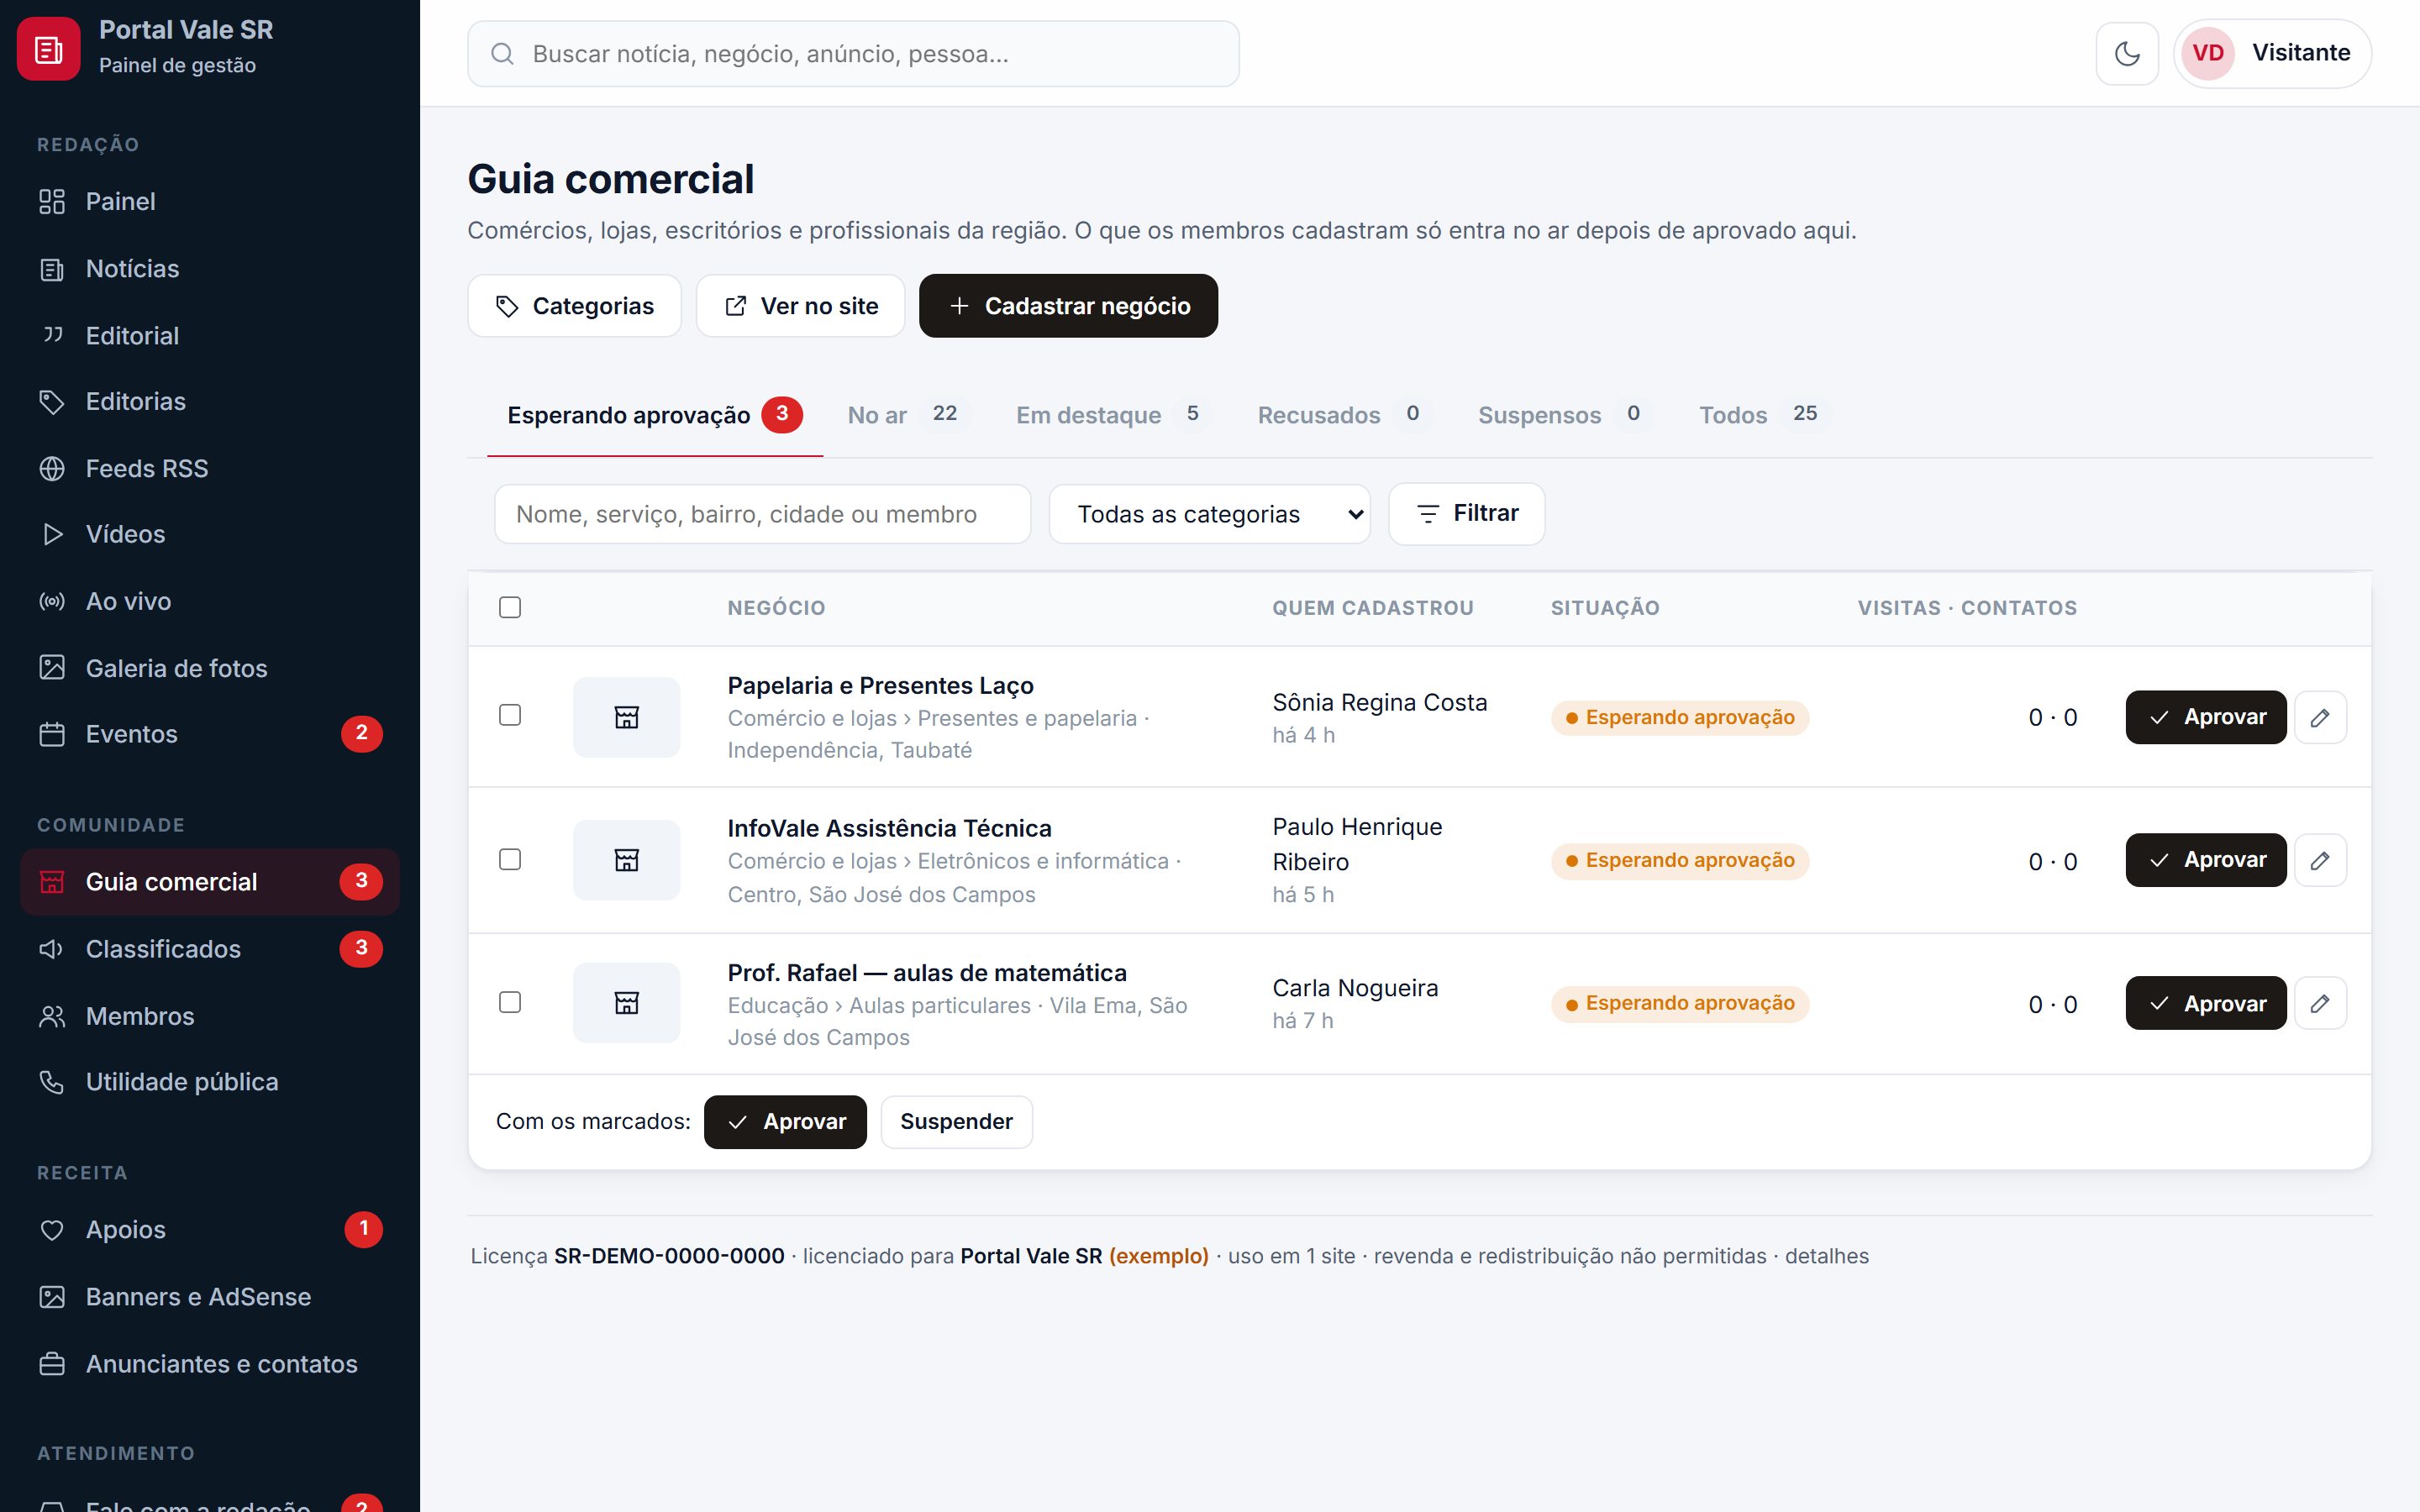
Task: Open the Visitante user menu
Action: pos(2272,53)
